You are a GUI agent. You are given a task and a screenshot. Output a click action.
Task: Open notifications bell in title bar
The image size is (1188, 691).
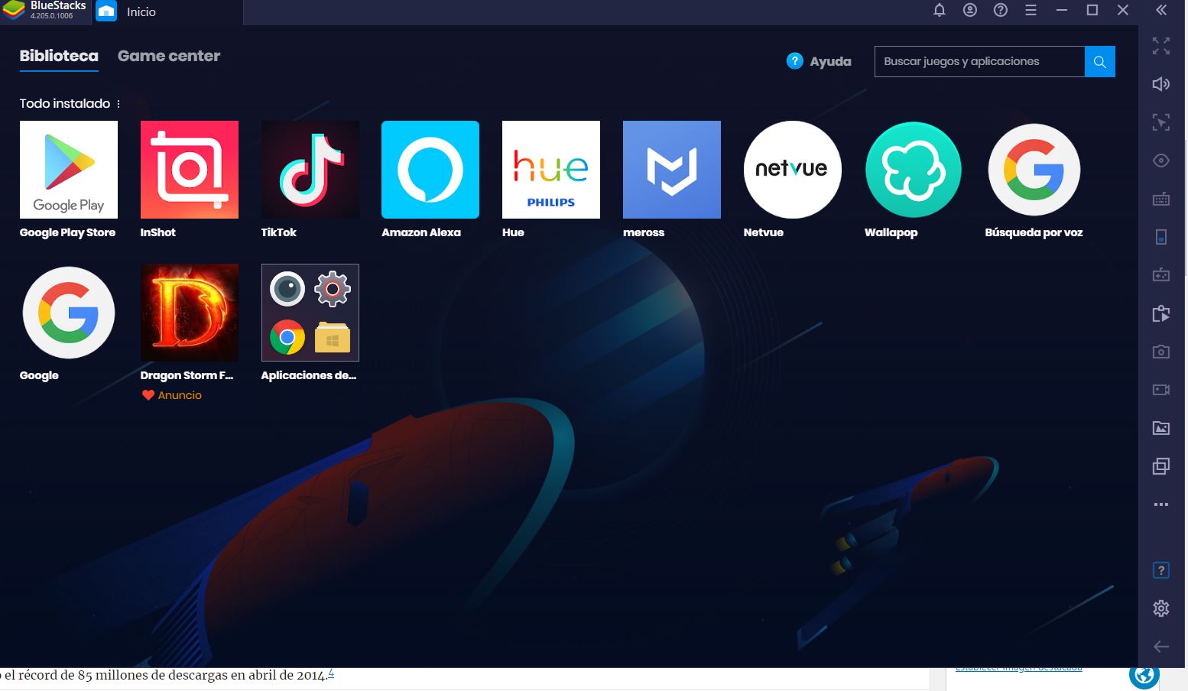(x=940, y=10)
